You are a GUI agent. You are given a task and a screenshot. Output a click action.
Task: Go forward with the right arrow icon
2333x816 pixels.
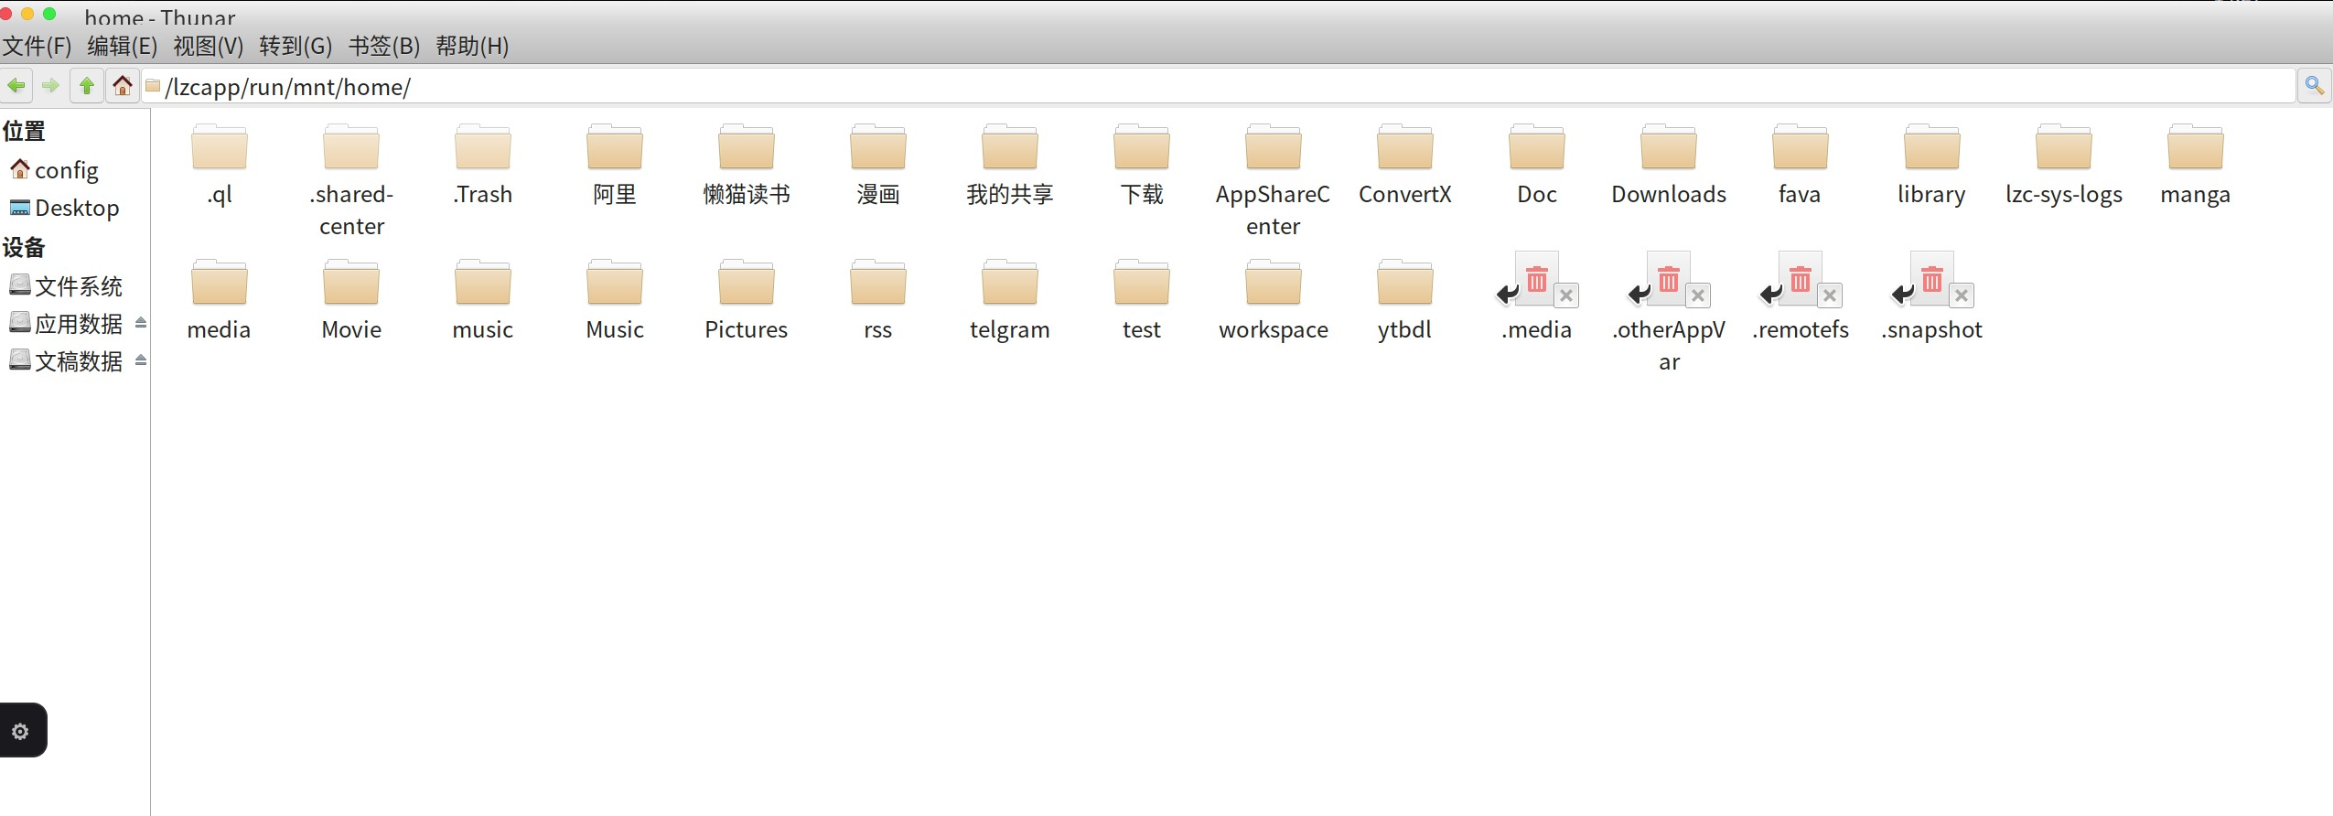[51, 86]
